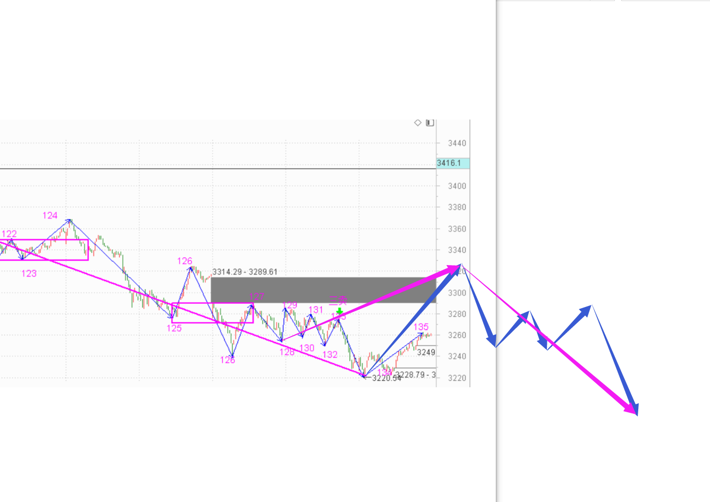
Task: Click the 3220.54 low price label
Action: [386, 378]
